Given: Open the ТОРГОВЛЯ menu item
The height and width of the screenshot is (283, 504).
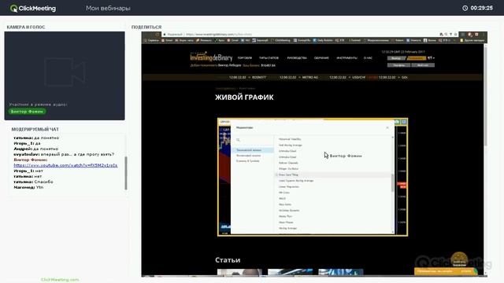Looking at the screenshot, I should pos(245,58).
